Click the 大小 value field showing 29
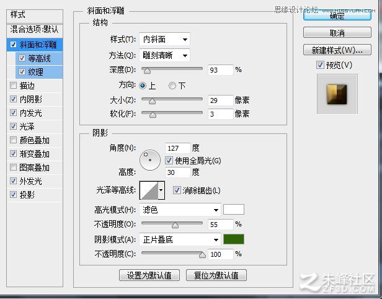Screen dimensions: 382x299 [221, 100]
